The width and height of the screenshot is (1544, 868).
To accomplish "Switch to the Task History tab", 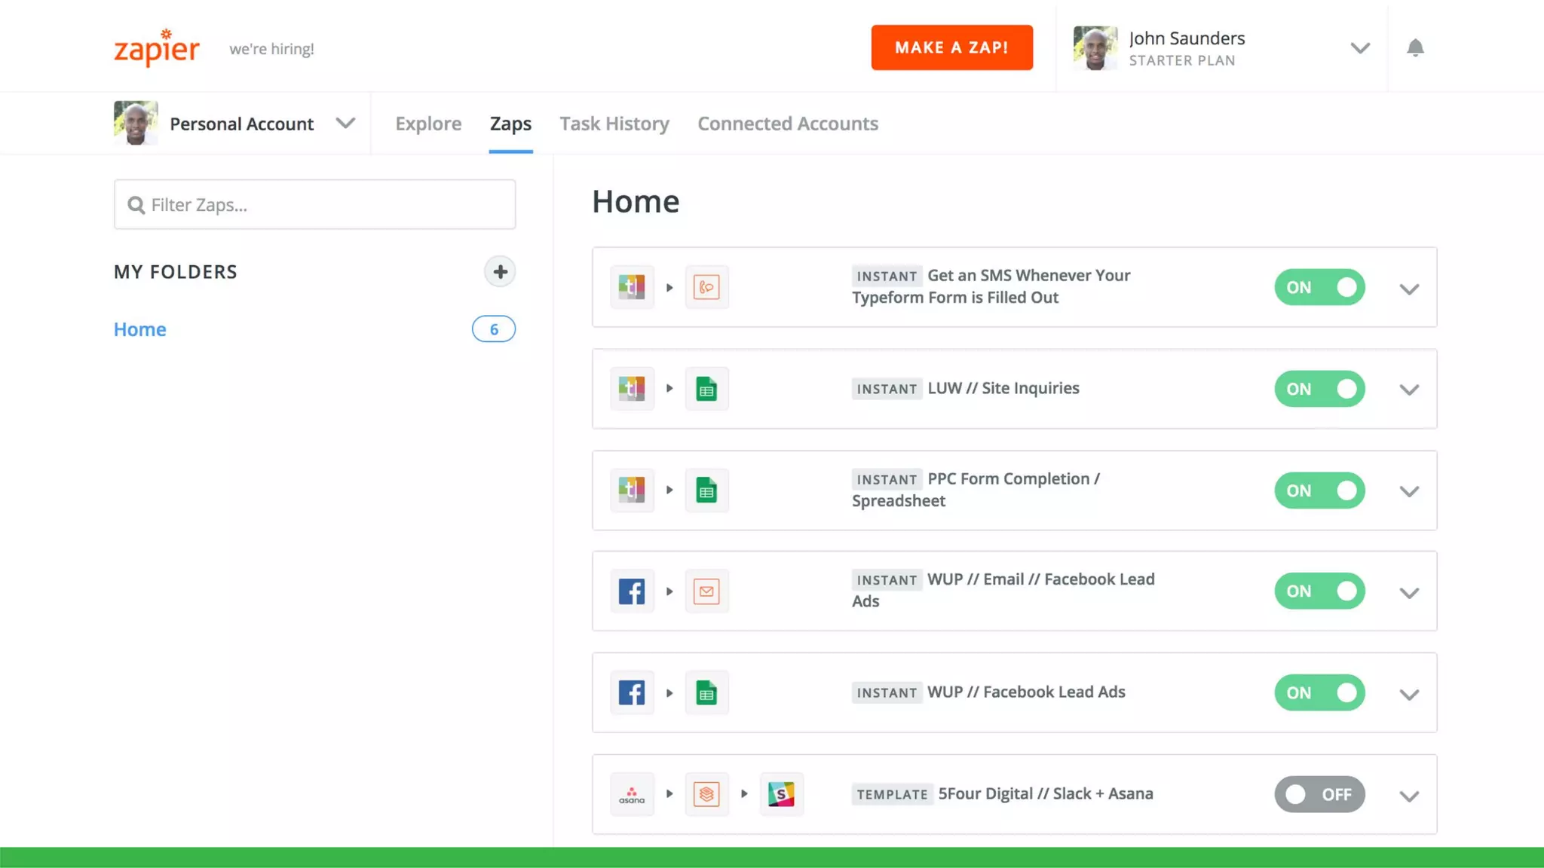I will pos(614,124).
